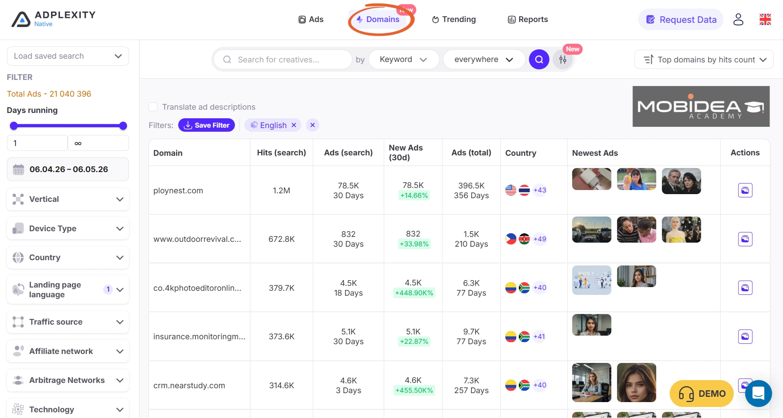This screenshot has width=783, height=418.
Task: Click Philippines flag in outdoorrevival row
Action: [x=511, y=239]
